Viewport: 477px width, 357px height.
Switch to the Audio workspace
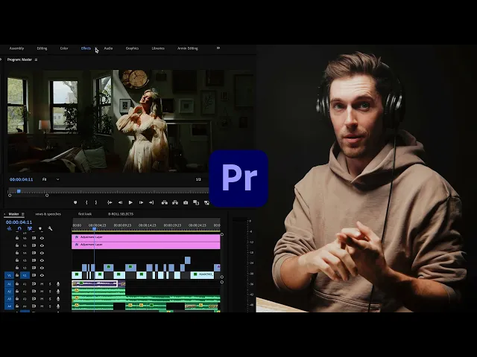tap(108, 48)
